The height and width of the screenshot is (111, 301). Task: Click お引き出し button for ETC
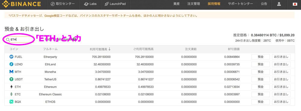[281, 94]
